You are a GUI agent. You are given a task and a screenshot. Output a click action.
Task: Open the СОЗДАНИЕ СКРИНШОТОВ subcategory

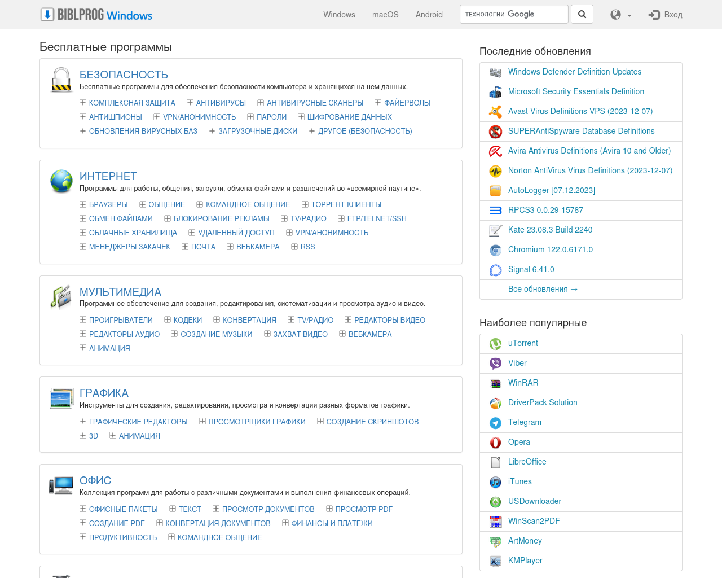point(372,422)
